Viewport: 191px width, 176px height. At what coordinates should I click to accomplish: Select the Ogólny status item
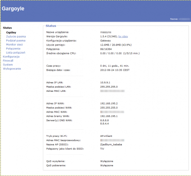(11, 32)
